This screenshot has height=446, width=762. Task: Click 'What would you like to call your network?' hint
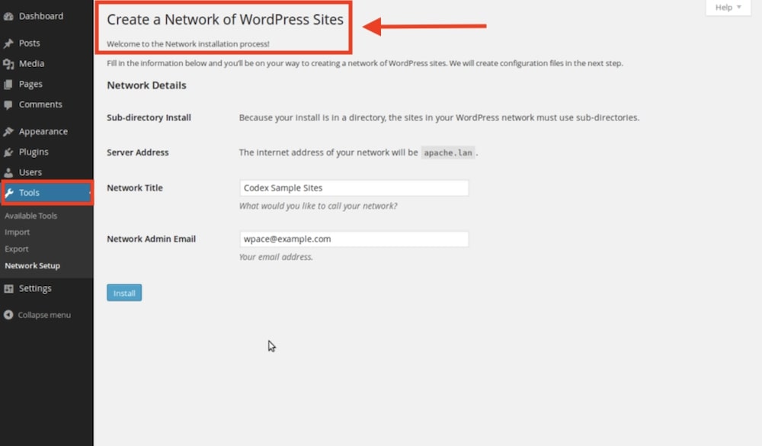(x=319, y=206)
